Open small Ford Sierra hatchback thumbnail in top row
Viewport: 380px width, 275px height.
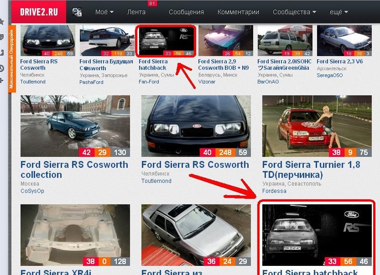click(x=166, y=41)
